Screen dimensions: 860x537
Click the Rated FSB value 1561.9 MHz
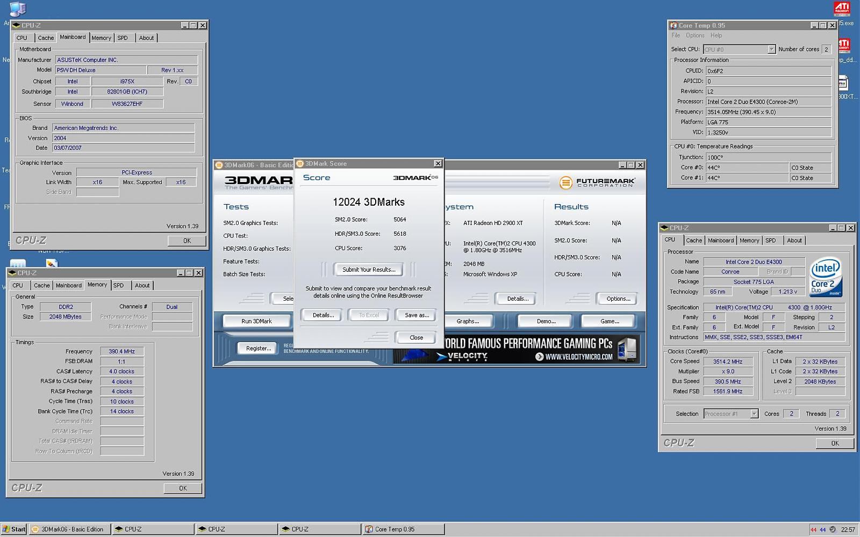point(728,391)
